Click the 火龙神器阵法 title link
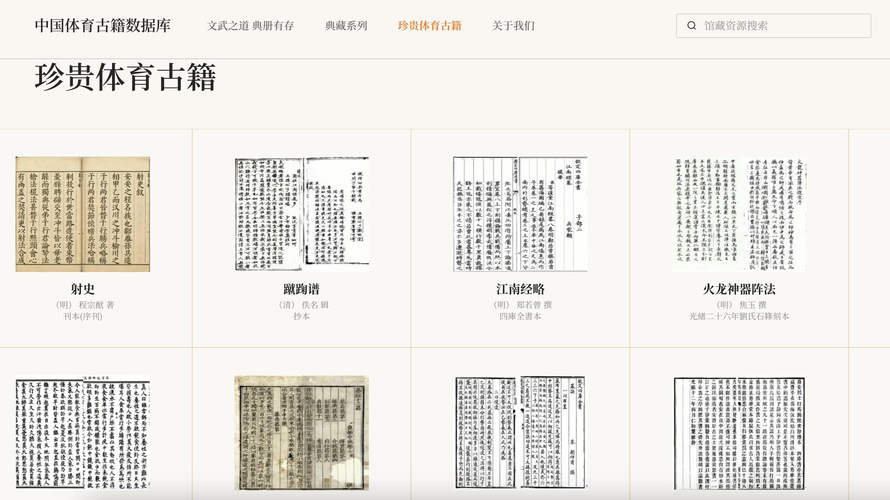The width and height of the screenshot is (890, 500). click(739, 289)
